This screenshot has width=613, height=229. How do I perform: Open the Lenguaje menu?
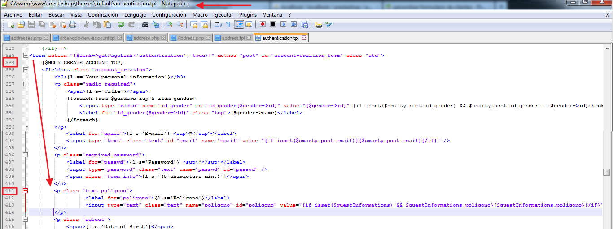[135, 14]
